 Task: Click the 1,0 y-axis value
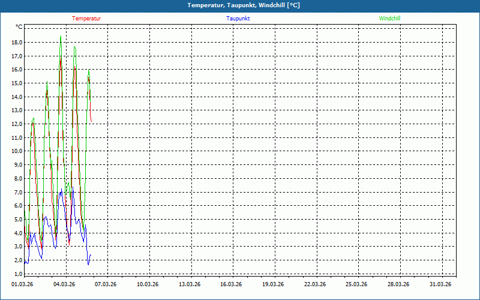pos(19,274)
